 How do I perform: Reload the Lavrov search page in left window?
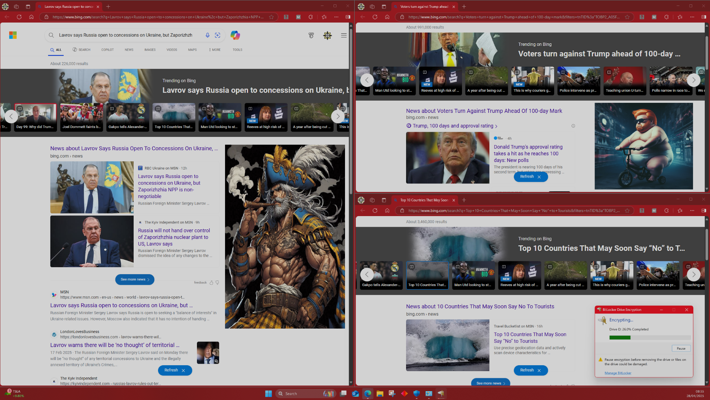(x=19, y=17)
